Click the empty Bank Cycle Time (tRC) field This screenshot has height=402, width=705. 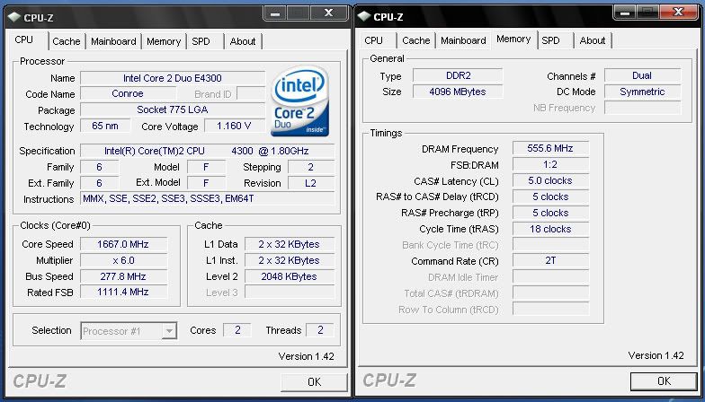pos(550,245)
